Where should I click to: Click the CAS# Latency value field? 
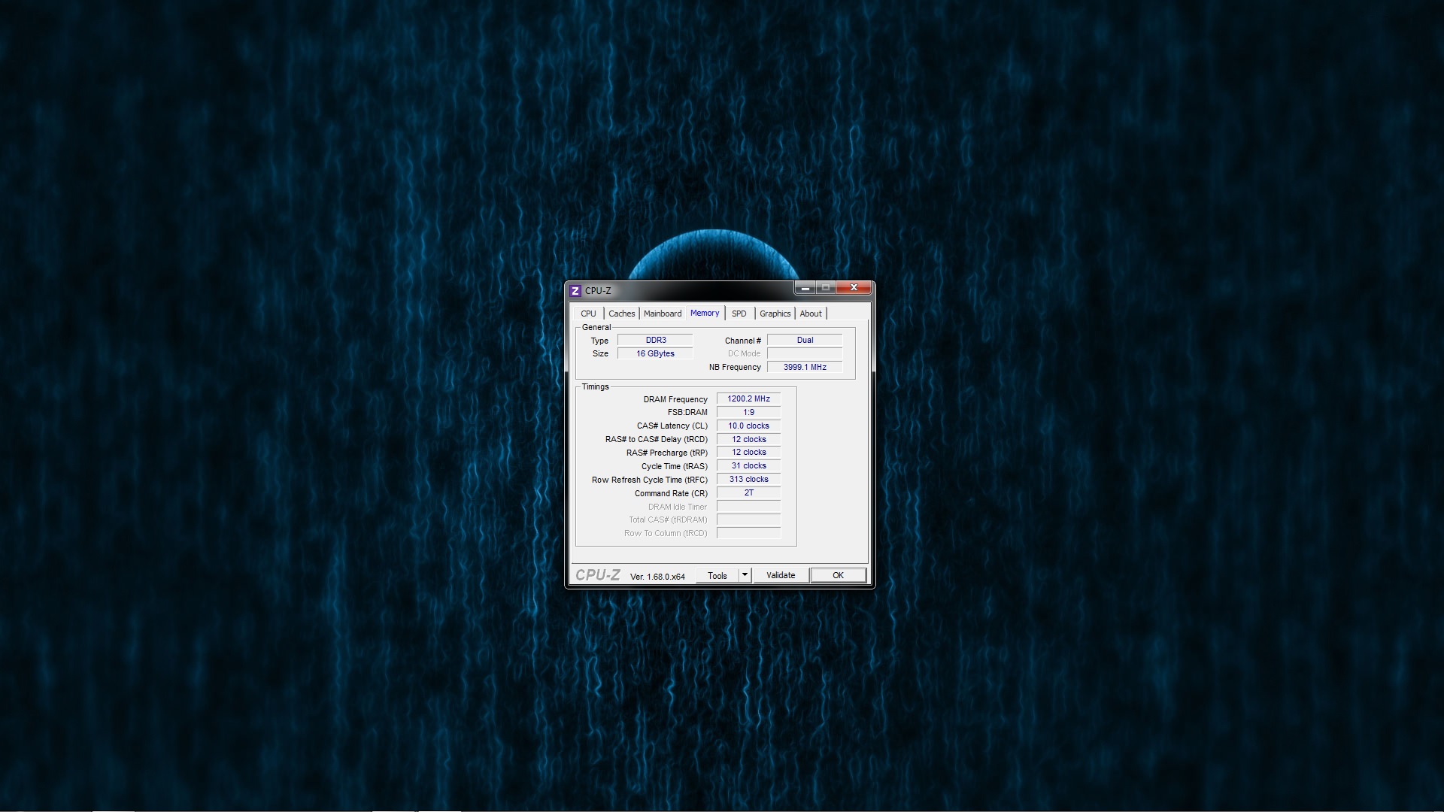coord(748,426)
